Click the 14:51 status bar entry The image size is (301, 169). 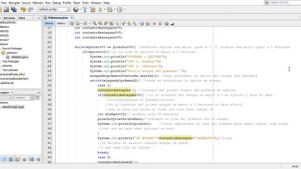point(295,166)
